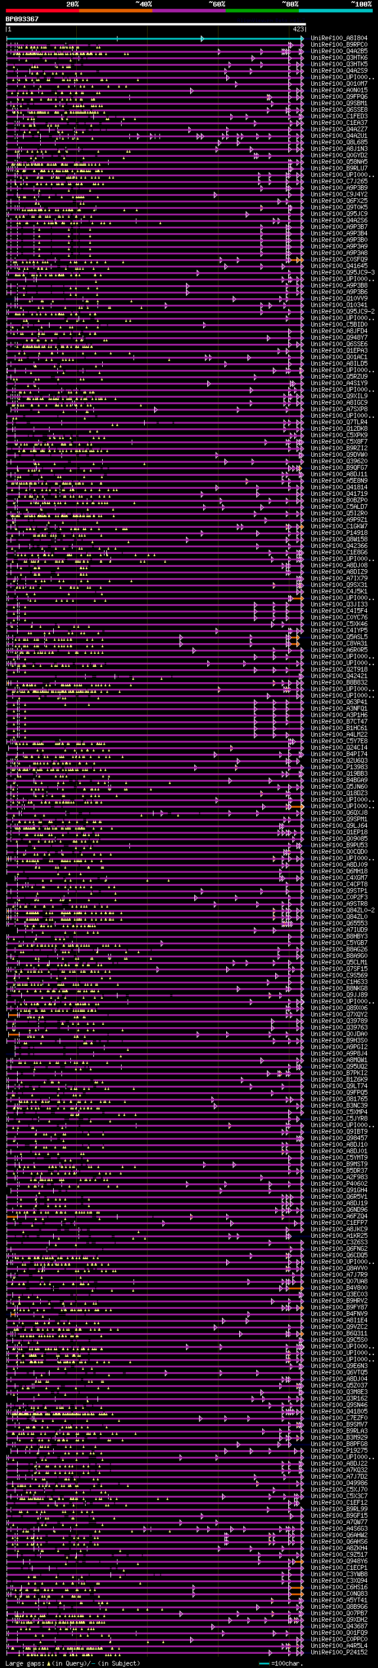Open hit UniRef100_Q4A2B5
This screenshot has width=378, height=1668.
click(x=338, y=51)
